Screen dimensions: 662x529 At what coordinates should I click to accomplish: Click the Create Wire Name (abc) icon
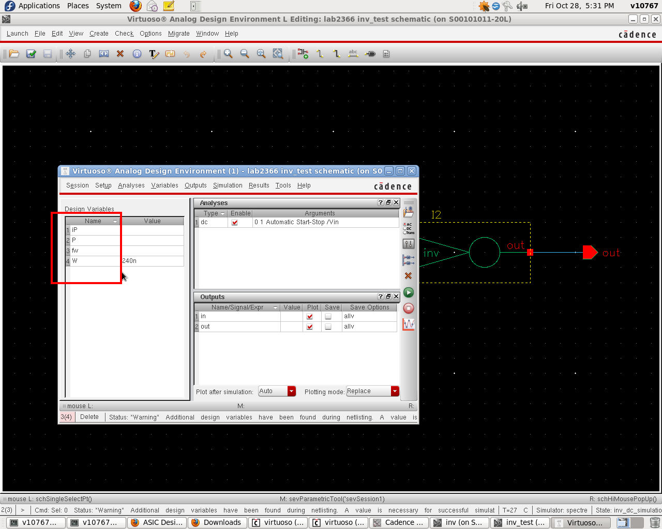coord(353,54)
